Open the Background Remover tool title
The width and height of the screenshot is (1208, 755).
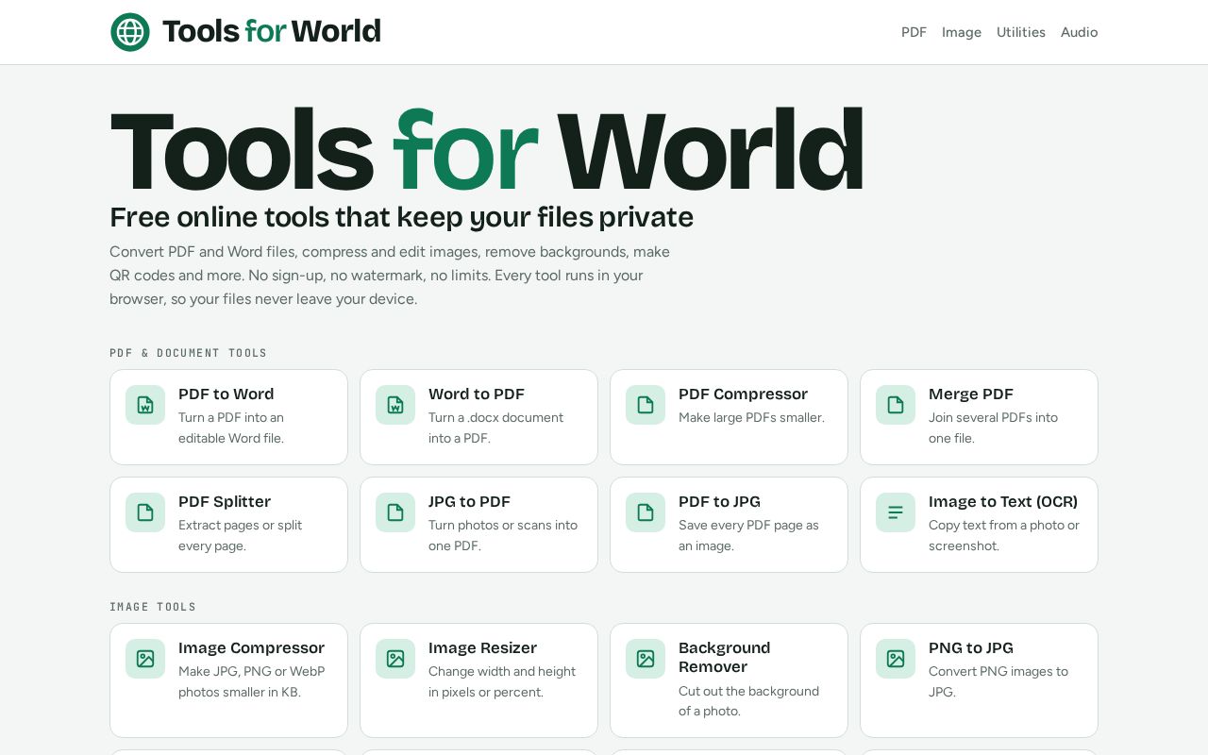pyautogui.click(x=725, y=658)
